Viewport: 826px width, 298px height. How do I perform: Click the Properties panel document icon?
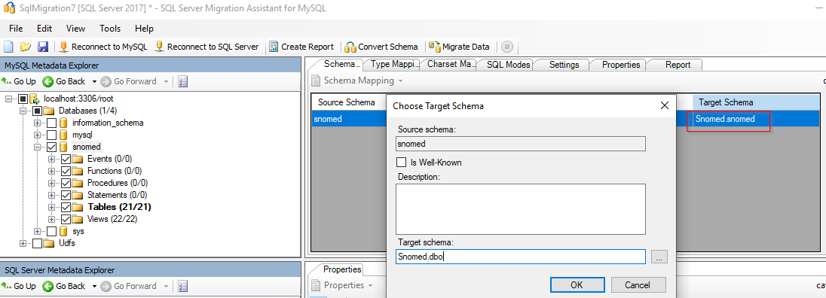pos(316,285)
